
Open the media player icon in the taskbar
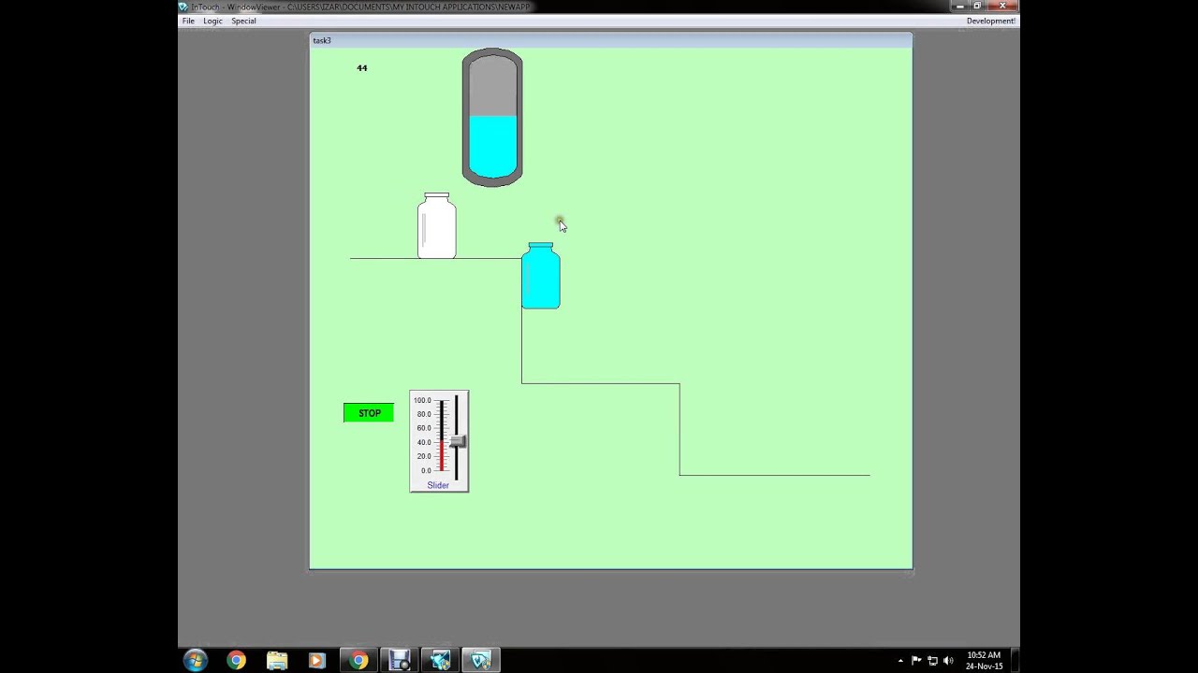click(x=316, y=661)
